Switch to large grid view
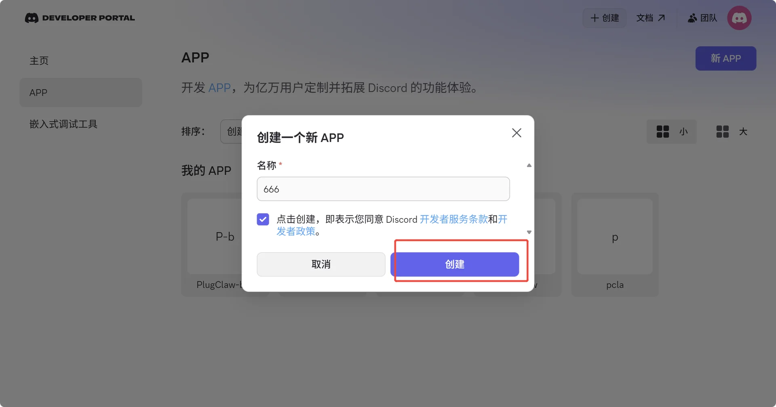The height and width of the screenshot is (407, 776). (732, 132)
